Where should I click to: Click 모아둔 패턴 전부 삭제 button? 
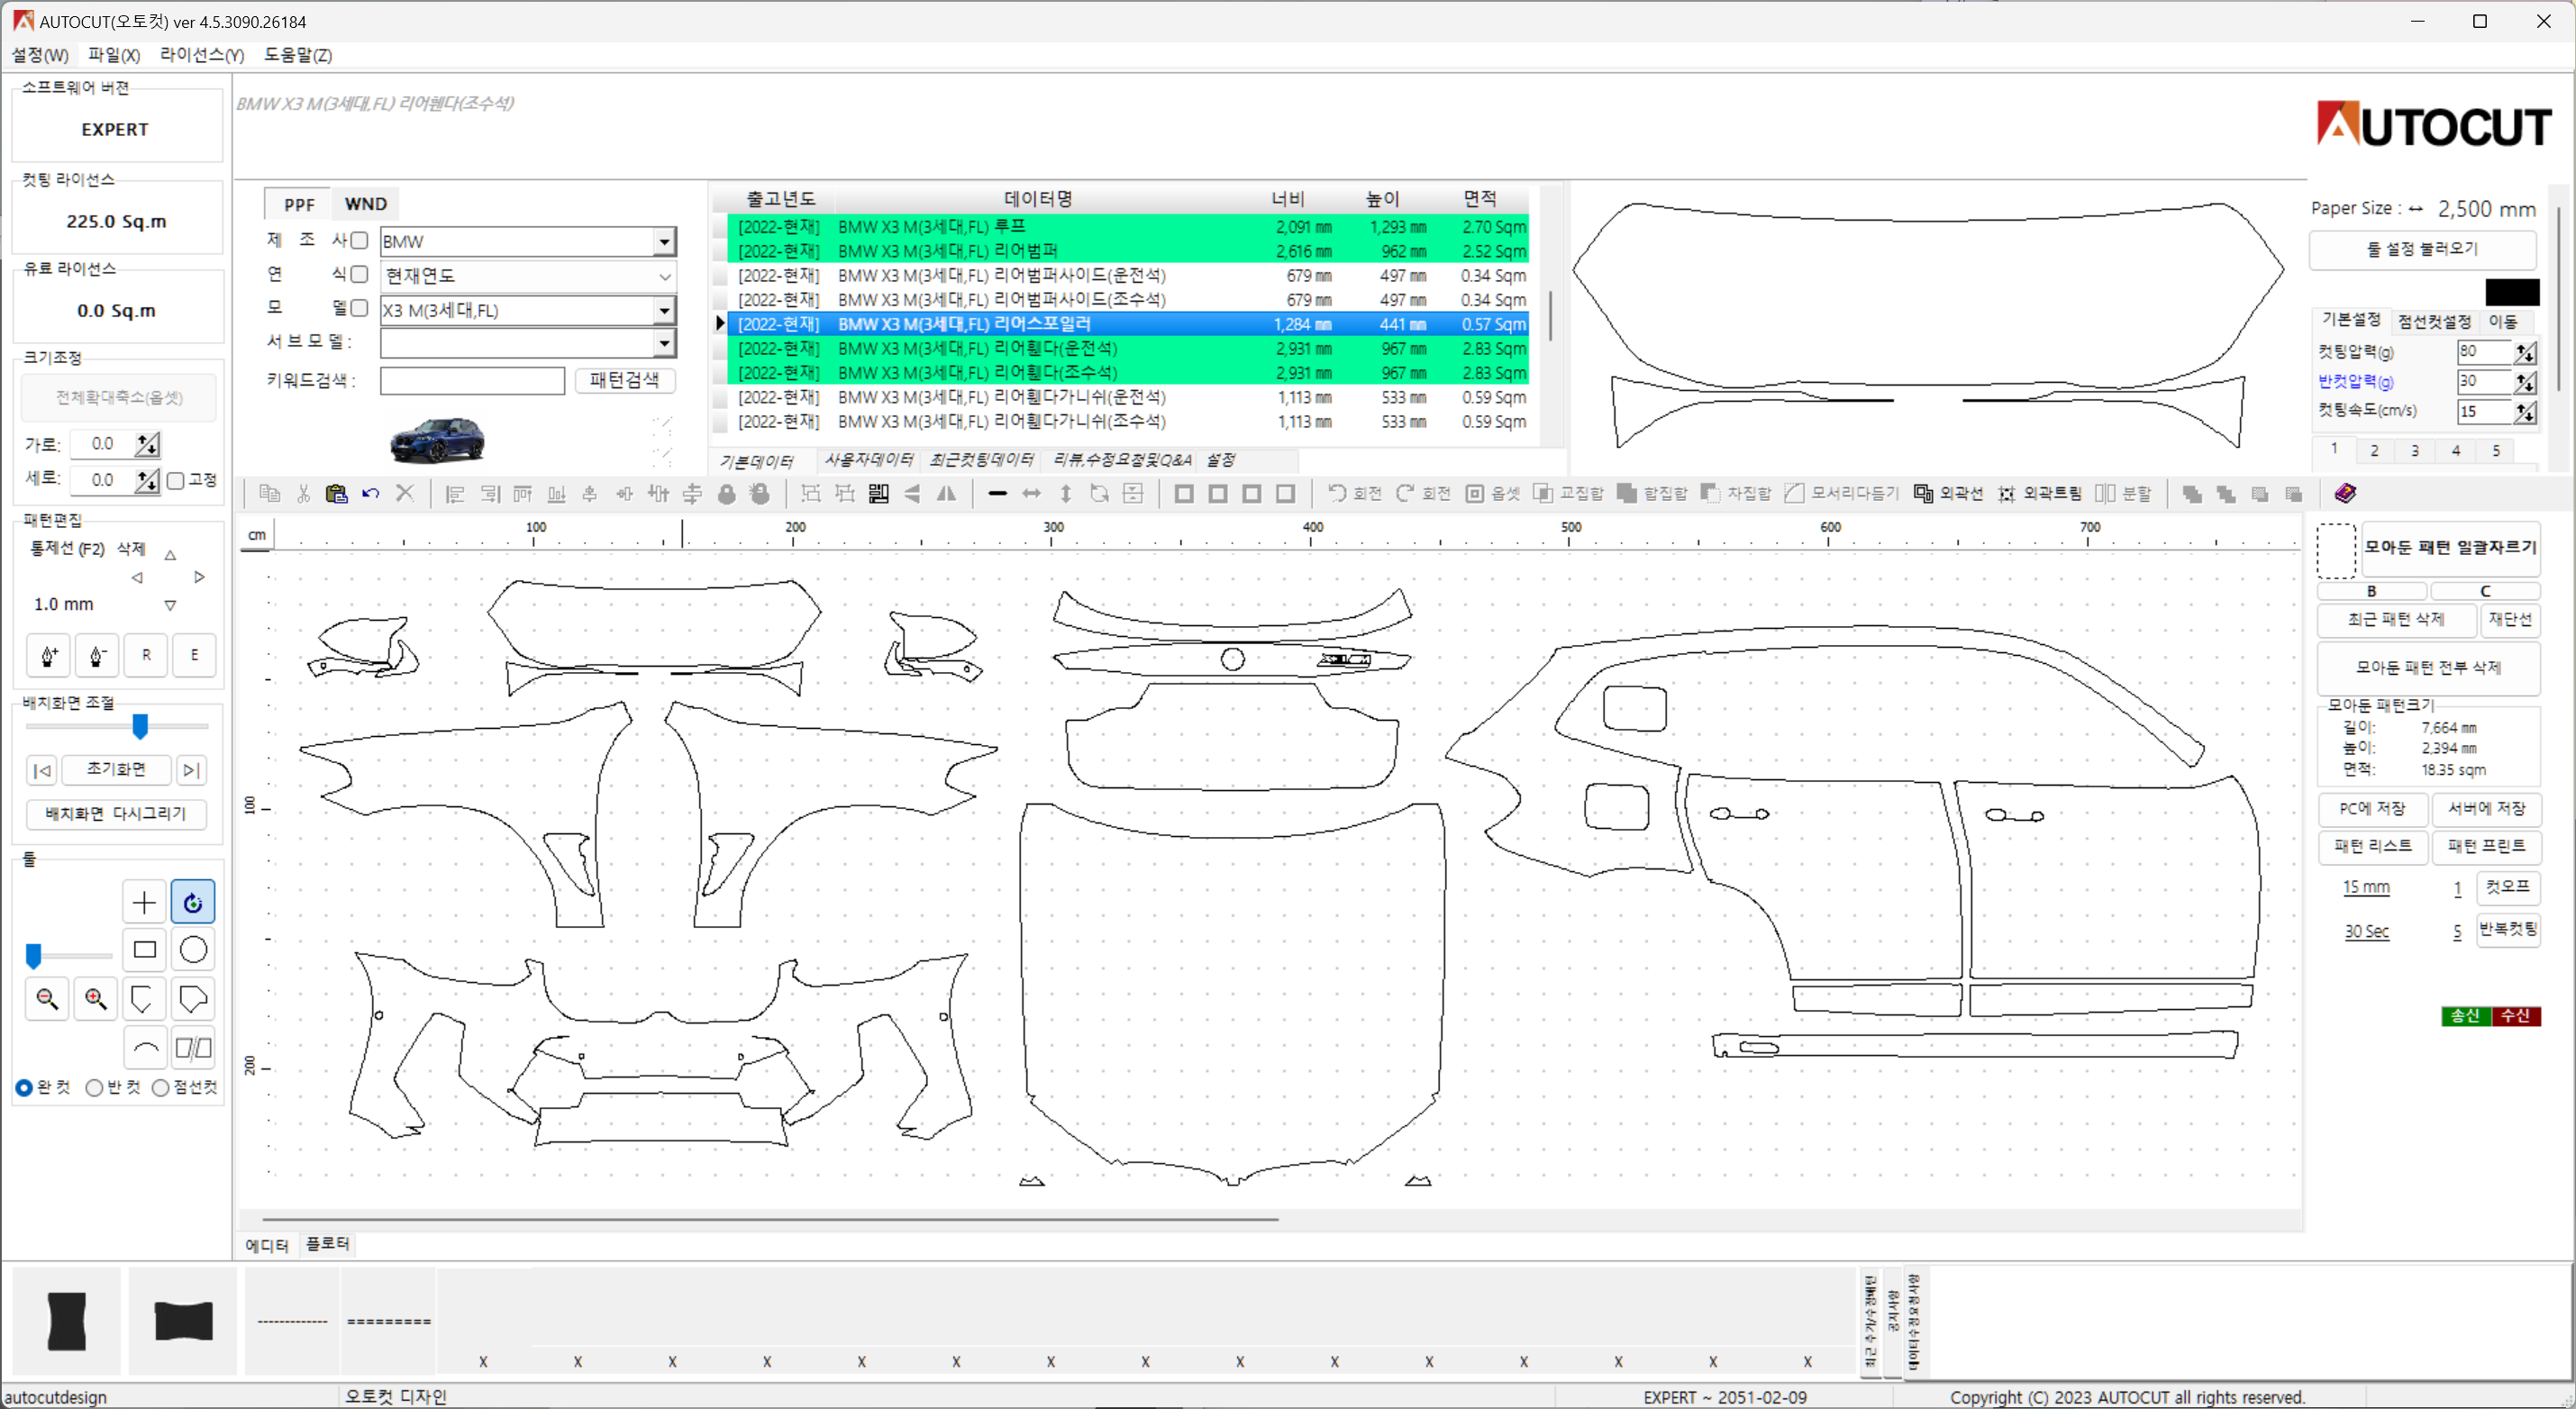click(2428, 668)
